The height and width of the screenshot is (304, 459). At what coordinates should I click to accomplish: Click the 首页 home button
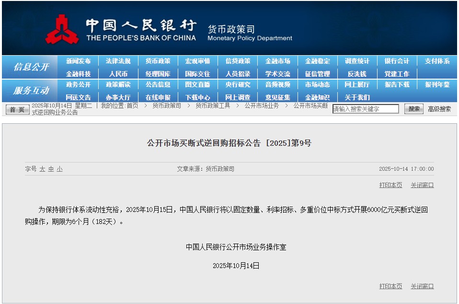click(18, 109)
